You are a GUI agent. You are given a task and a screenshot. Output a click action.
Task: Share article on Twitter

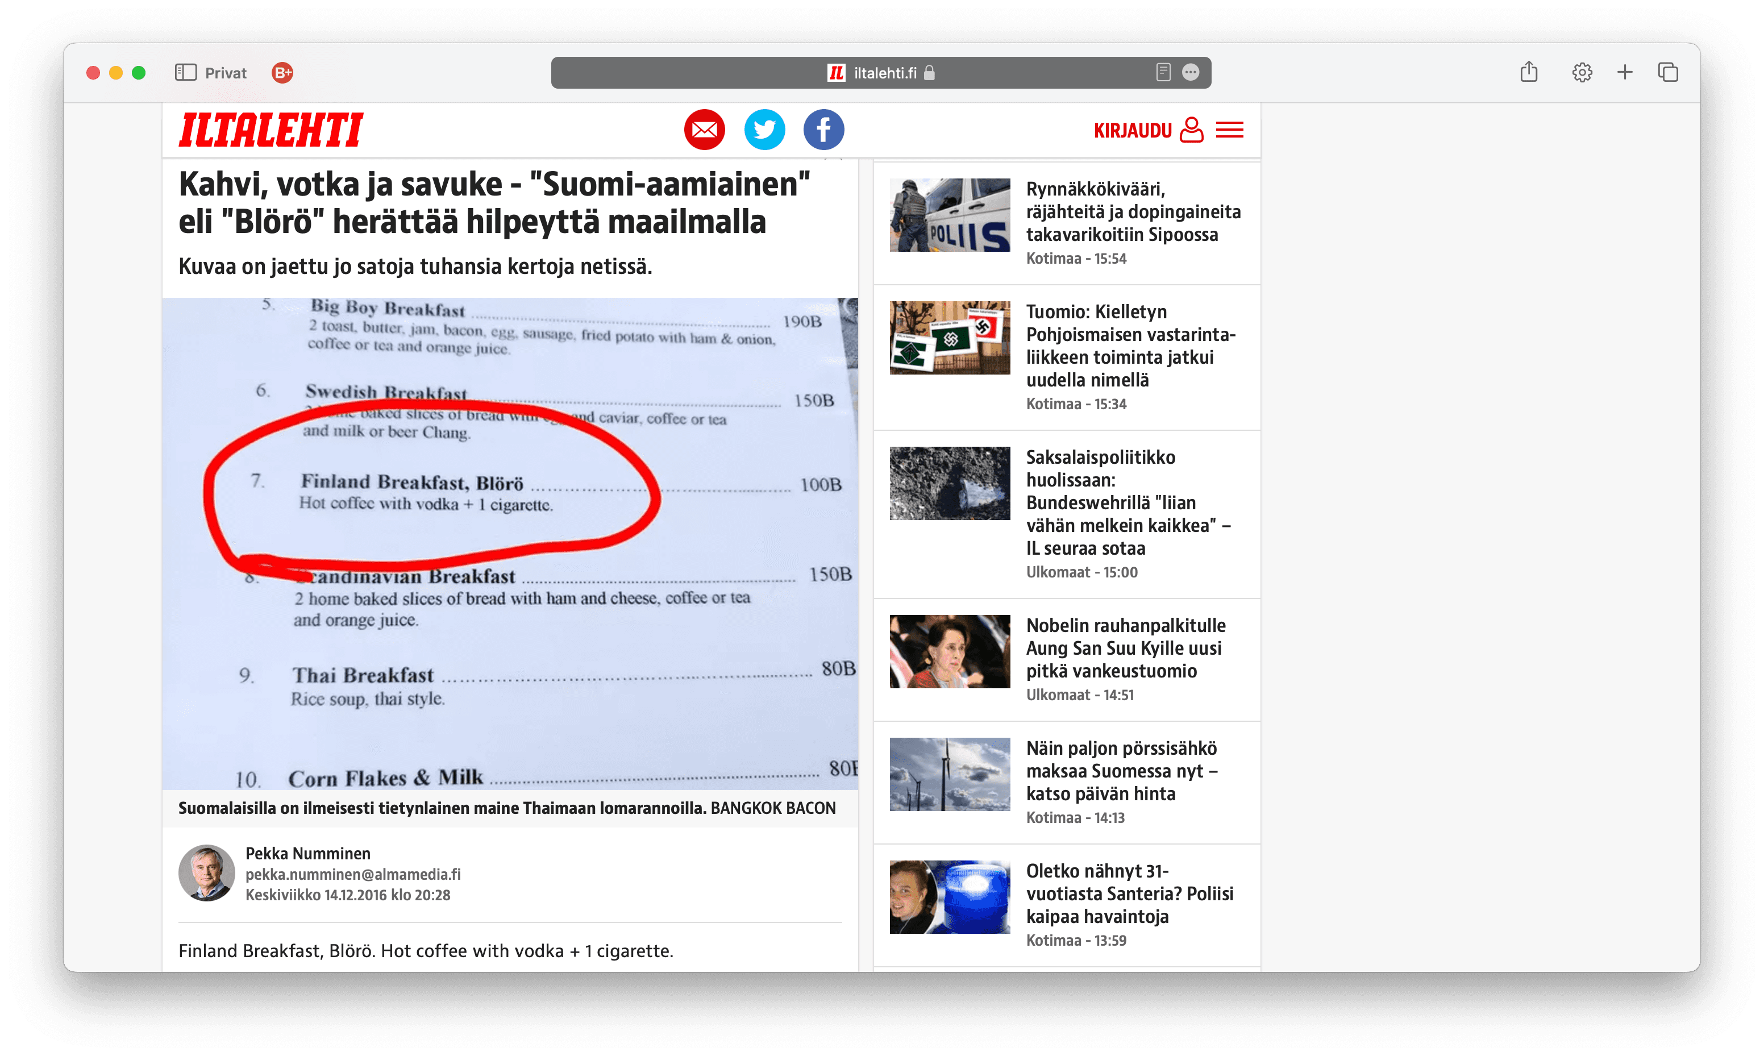pos(764,130)
